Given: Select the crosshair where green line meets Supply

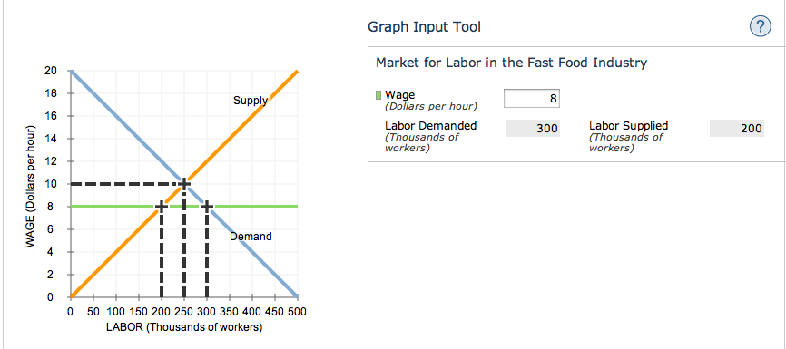Looking at the screenshot, I should (161, 207).
